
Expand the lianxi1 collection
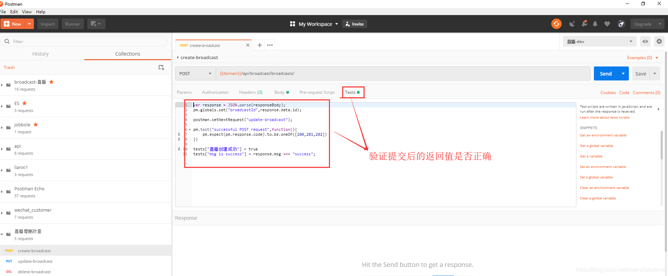point(2,170)
